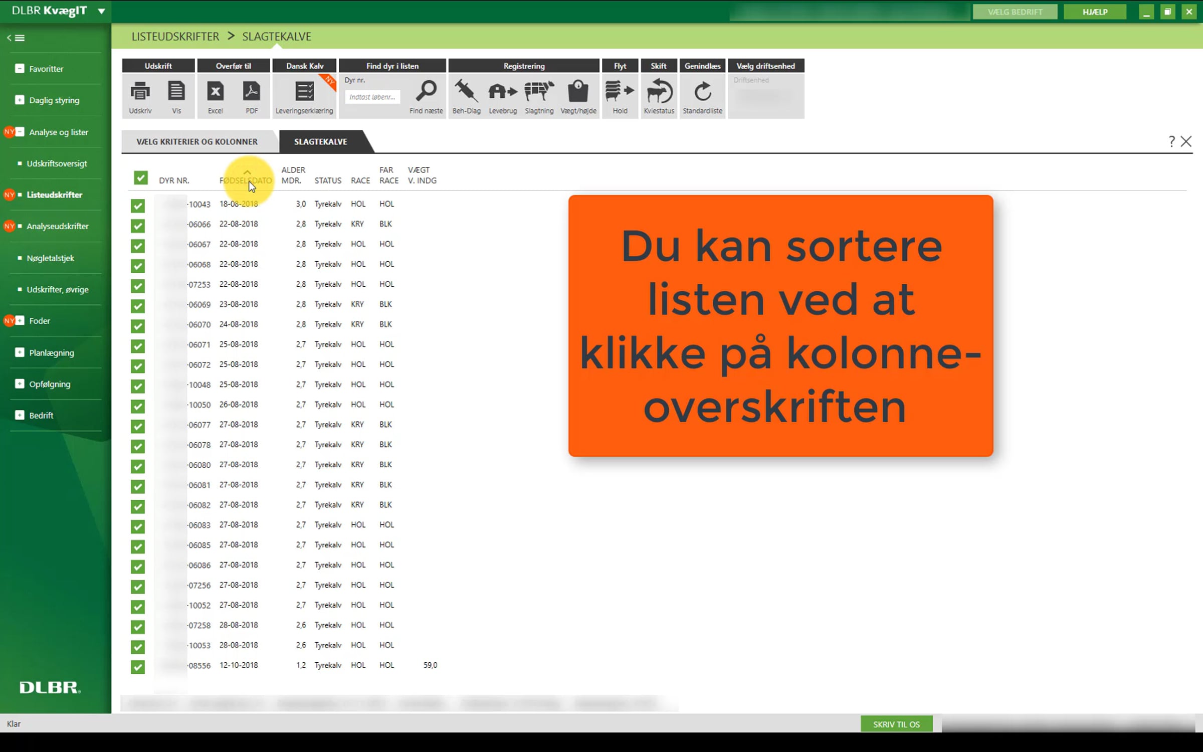Reload using the Standardliste icon
The width and height of the screenshot is (1203, 752).
tap(703, 92)
